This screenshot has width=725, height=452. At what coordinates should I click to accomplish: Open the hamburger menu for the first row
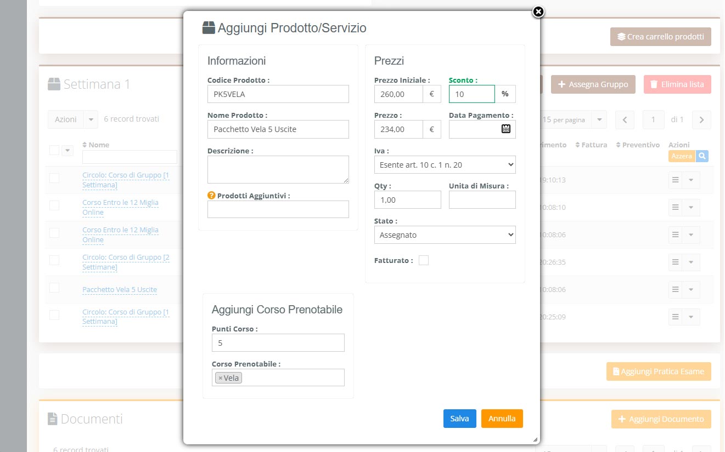[676, 180]
